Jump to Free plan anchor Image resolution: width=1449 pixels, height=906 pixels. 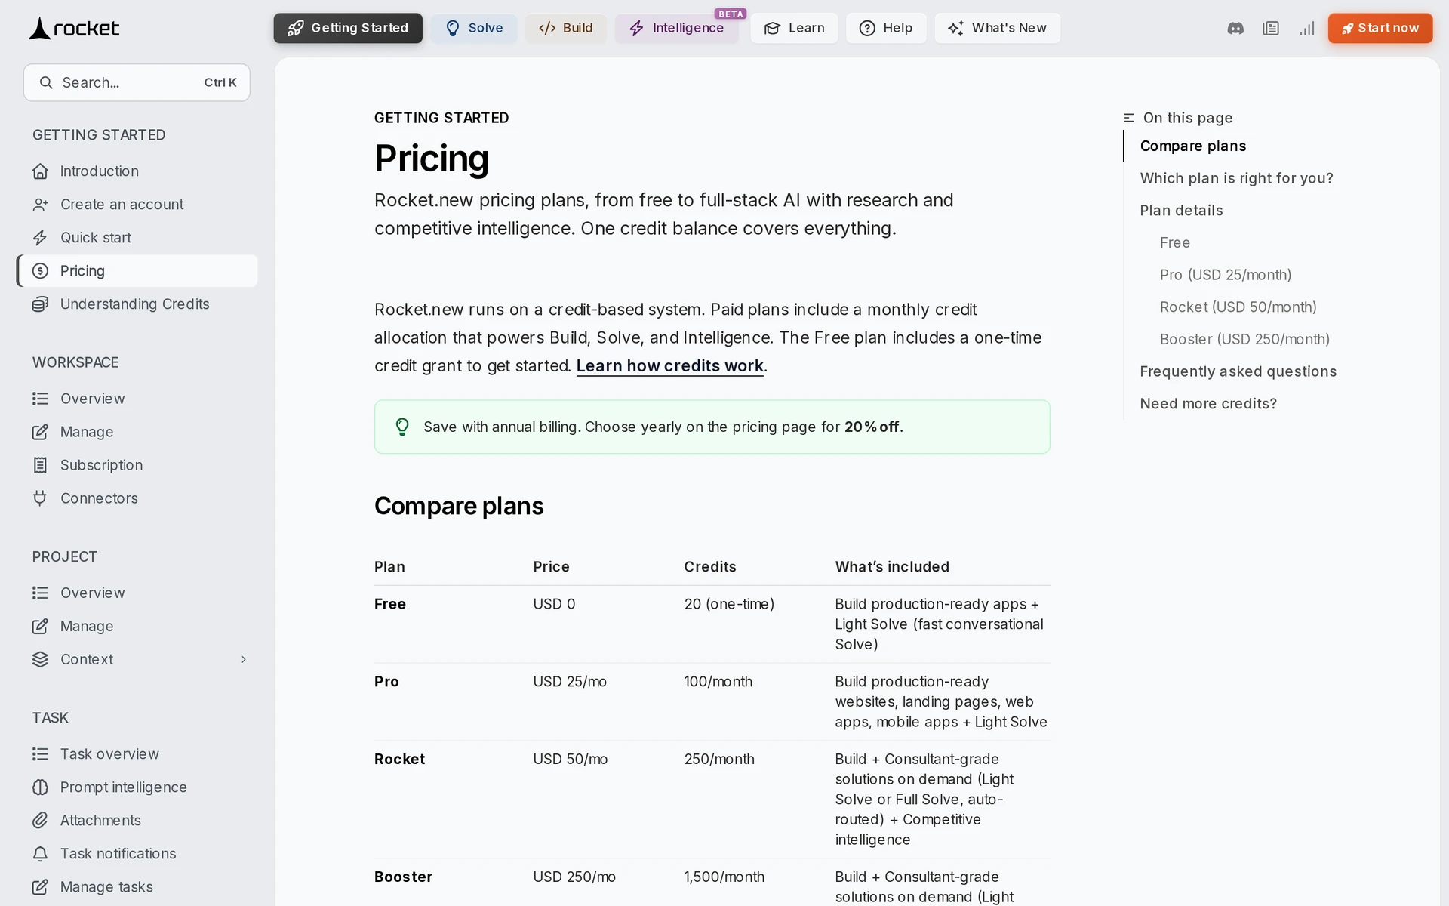pos(1175,243)
